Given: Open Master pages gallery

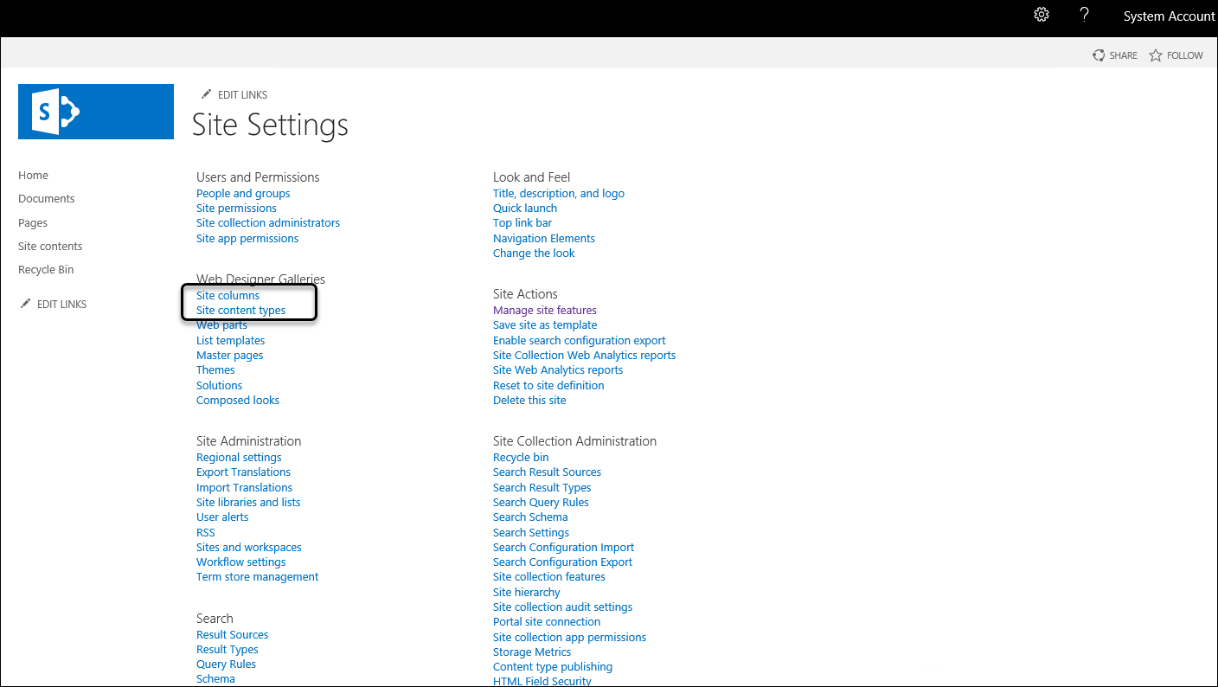Looking at the screenshot, I should coord(229,356).
